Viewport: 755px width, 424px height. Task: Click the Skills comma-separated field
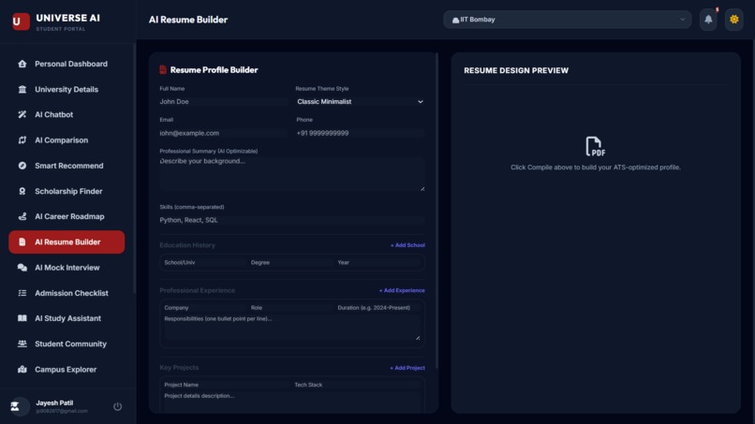[292, 220]
